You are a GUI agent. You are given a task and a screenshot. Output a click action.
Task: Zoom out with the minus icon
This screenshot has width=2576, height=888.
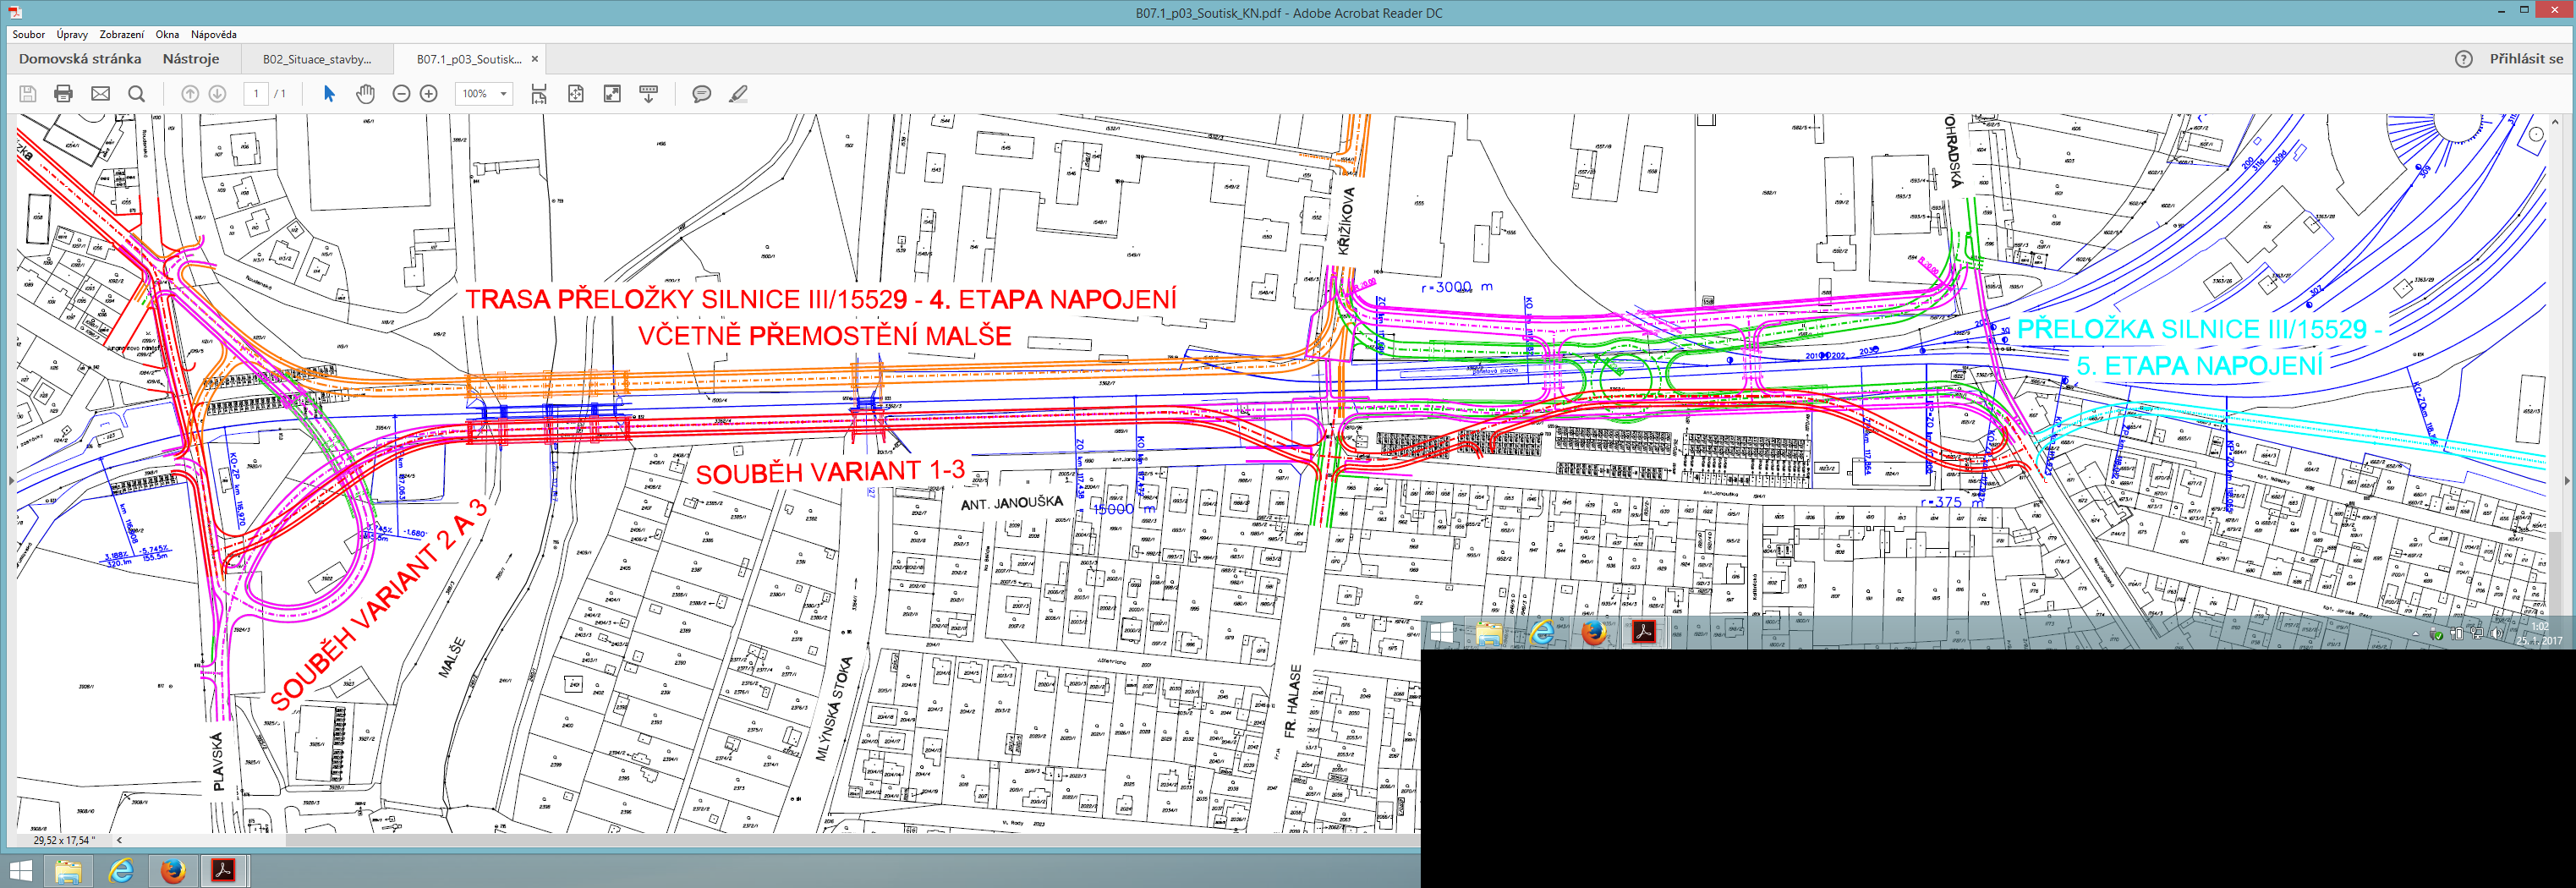click(x=401, y=94)
